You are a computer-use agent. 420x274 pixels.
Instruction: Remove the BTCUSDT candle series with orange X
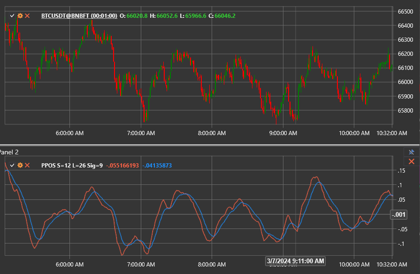[x=27, y=16]
